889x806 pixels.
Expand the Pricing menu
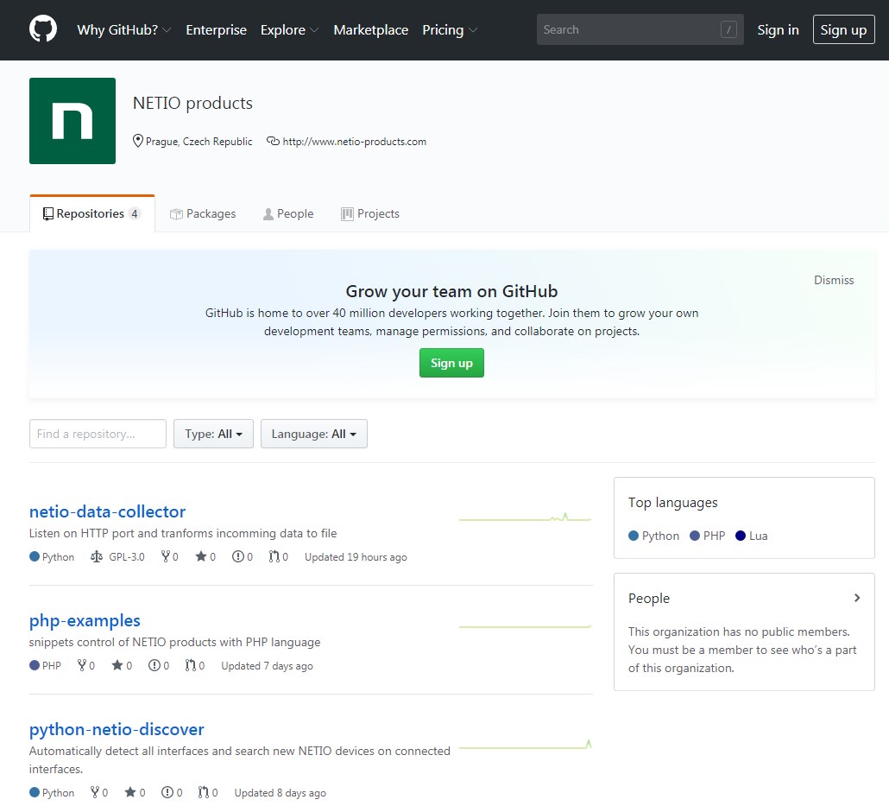[x=450, y=29]
